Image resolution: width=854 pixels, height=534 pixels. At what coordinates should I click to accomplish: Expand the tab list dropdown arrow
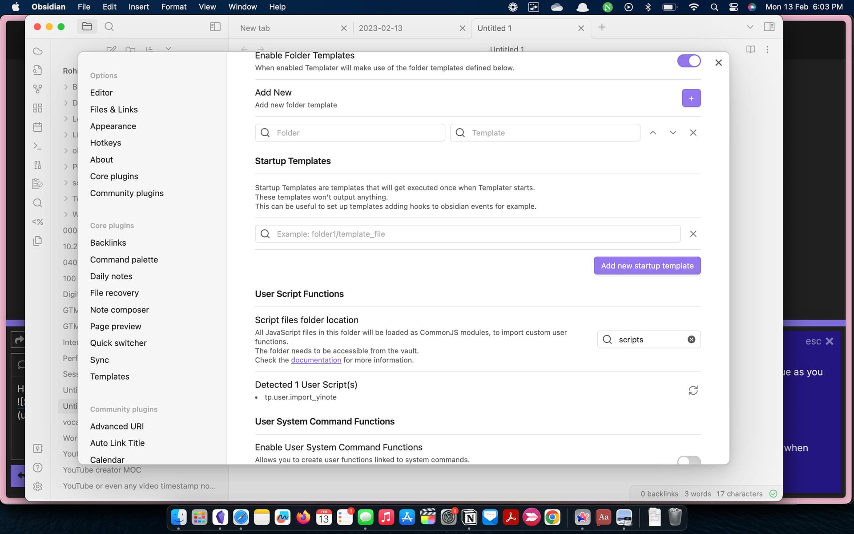(x=750, y=27)
